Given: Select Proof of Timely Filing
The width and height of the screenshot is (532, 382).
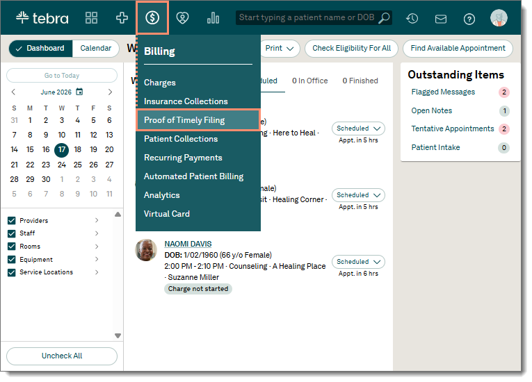Looking at the screenshot, I should tap(198, 120).
